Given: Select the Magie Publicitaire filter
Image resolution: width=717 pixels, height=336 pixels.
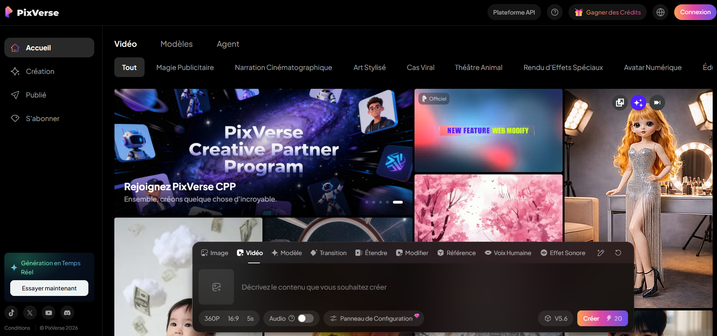Looking at the screenshot, I should [x=185, y=67].
